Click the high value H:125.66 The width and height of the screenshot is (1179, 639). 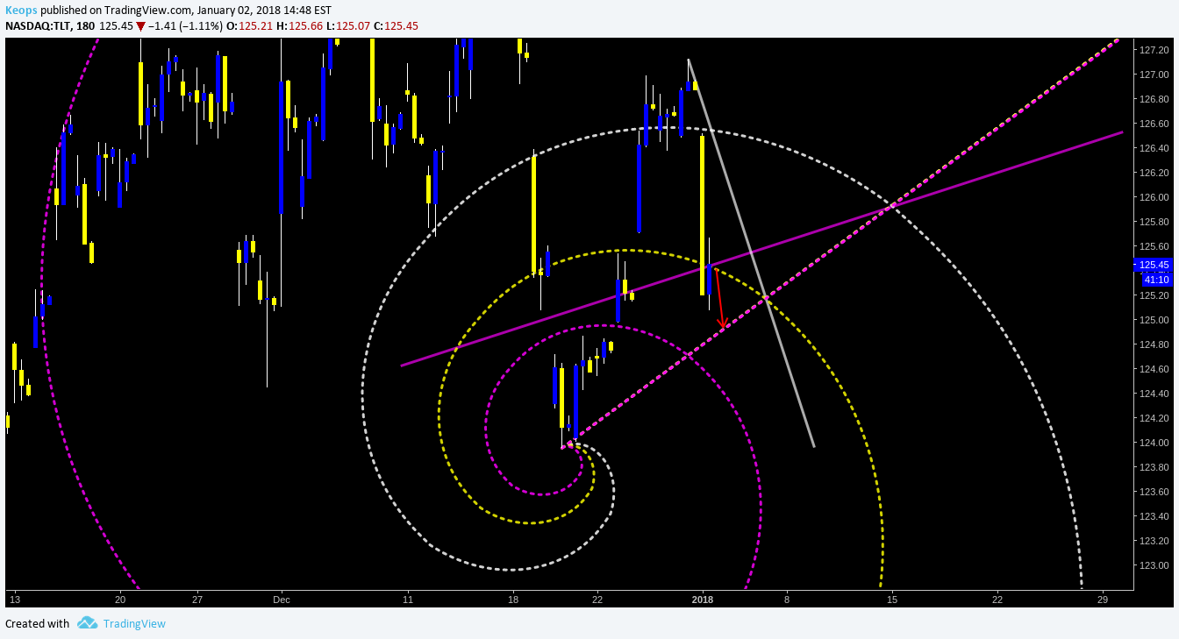pyautogui.click(x=298, y=26)
